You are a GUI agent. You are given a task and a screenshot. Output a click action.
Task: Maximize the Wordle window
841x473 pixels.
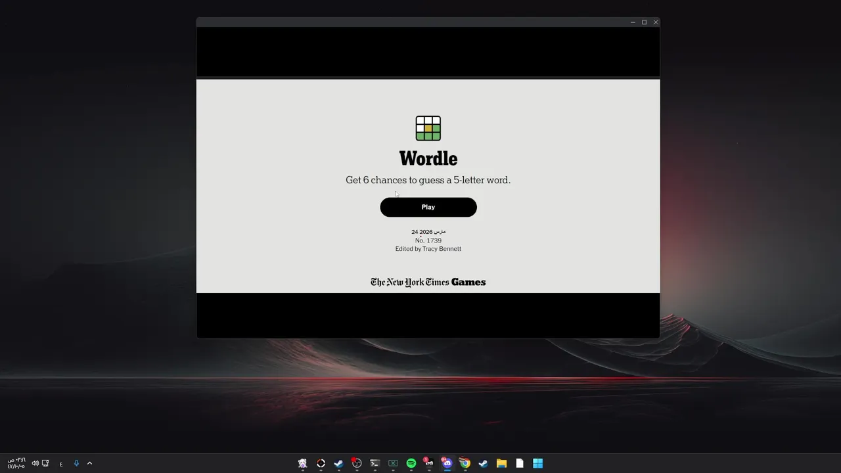(645, 22)
